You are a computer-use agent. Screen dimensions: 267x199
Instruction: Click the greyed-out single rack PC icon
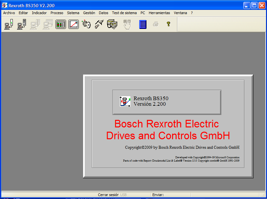tap(35, 24)
